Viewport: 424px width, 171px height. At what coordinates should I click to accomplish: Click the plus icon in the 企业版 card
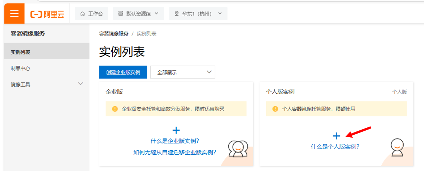176,131
